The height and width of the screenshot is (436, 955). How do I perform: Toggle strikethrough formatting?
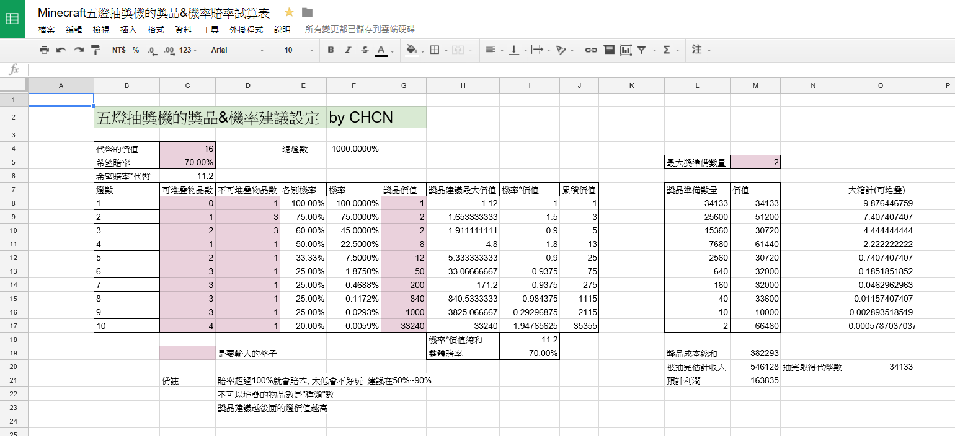365,50
